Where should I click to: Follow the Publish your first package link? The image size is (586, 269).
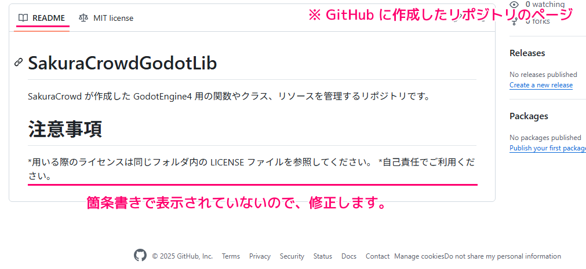pos(548,148)
